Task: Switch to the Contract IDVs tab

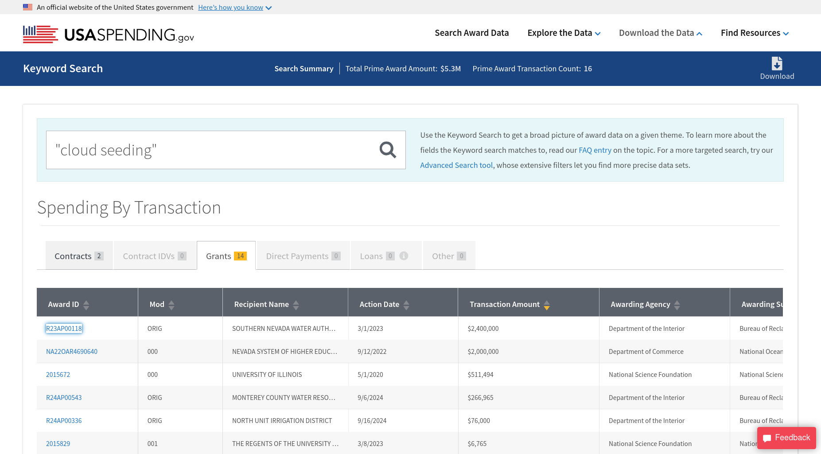Action: coord(155,256)
